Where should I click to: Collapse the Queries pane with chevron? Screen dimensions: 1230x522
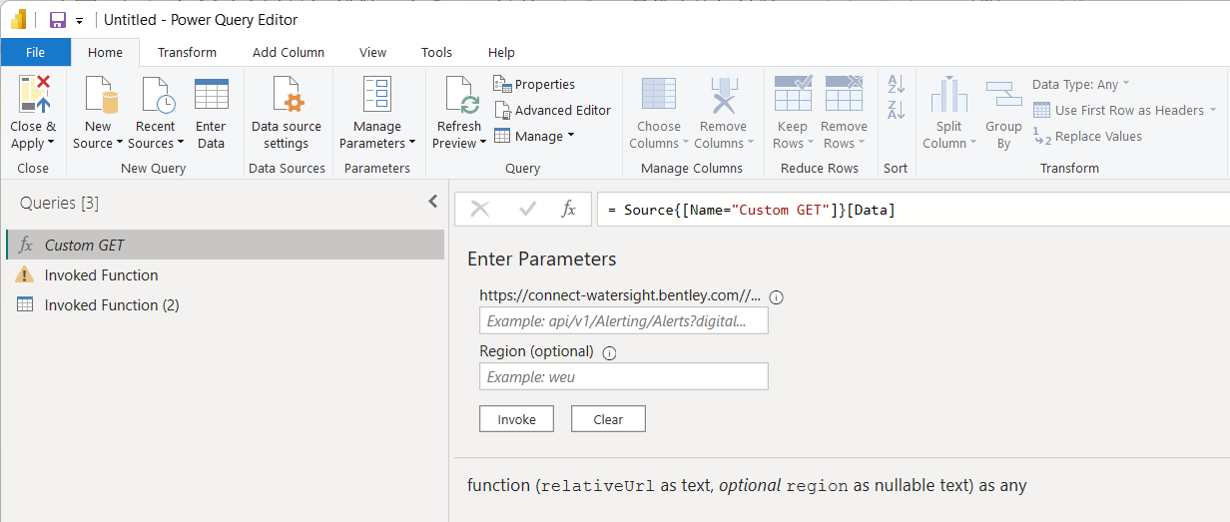point(432,202)
